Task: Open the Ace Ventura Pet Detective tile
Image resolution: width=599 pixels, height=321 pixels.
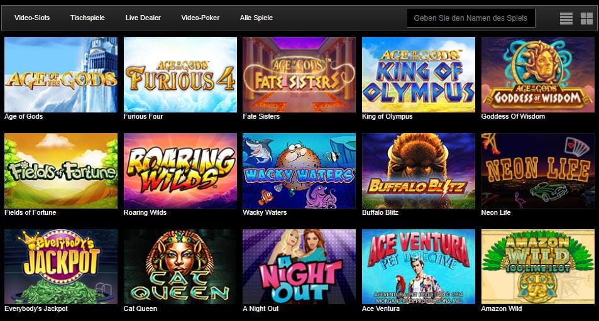Action: 419,267
